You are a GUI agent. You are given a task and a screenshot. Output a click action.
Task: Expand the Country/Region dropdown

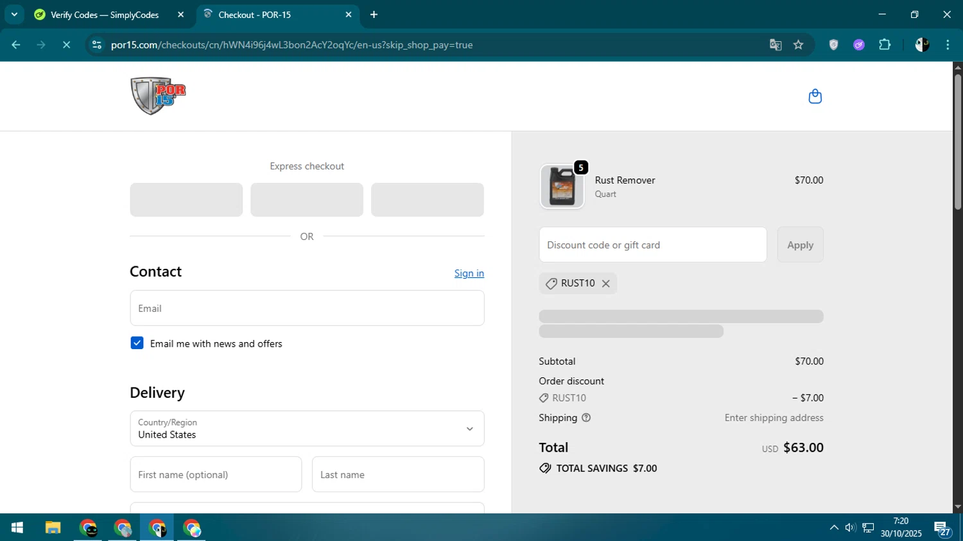point(307,429)
